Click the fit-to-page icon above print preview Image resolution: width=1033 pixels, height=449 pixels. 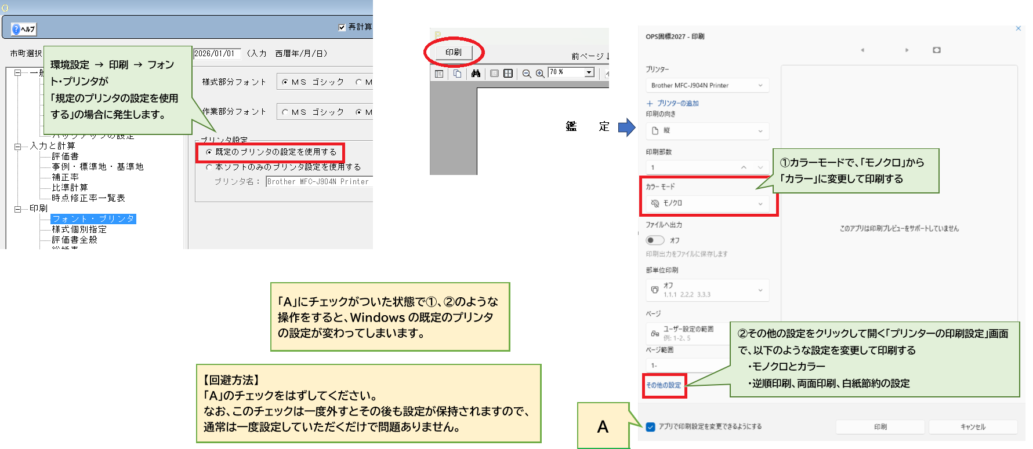click(936, 50)
